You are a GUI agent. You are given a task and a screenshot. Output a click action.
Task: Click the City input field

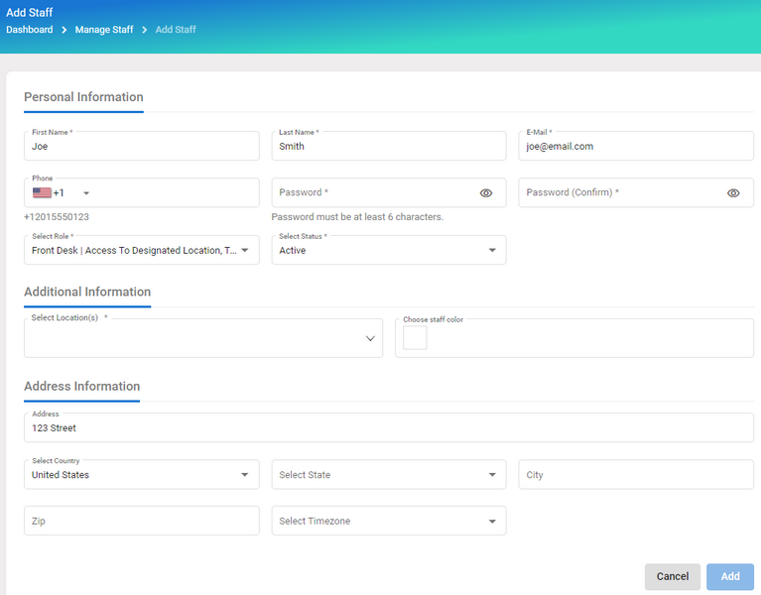(636, 474)
